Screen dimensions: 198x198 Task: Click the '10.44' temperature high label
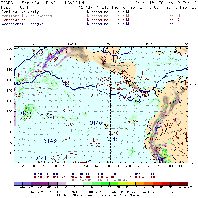[x=94, y=95]
